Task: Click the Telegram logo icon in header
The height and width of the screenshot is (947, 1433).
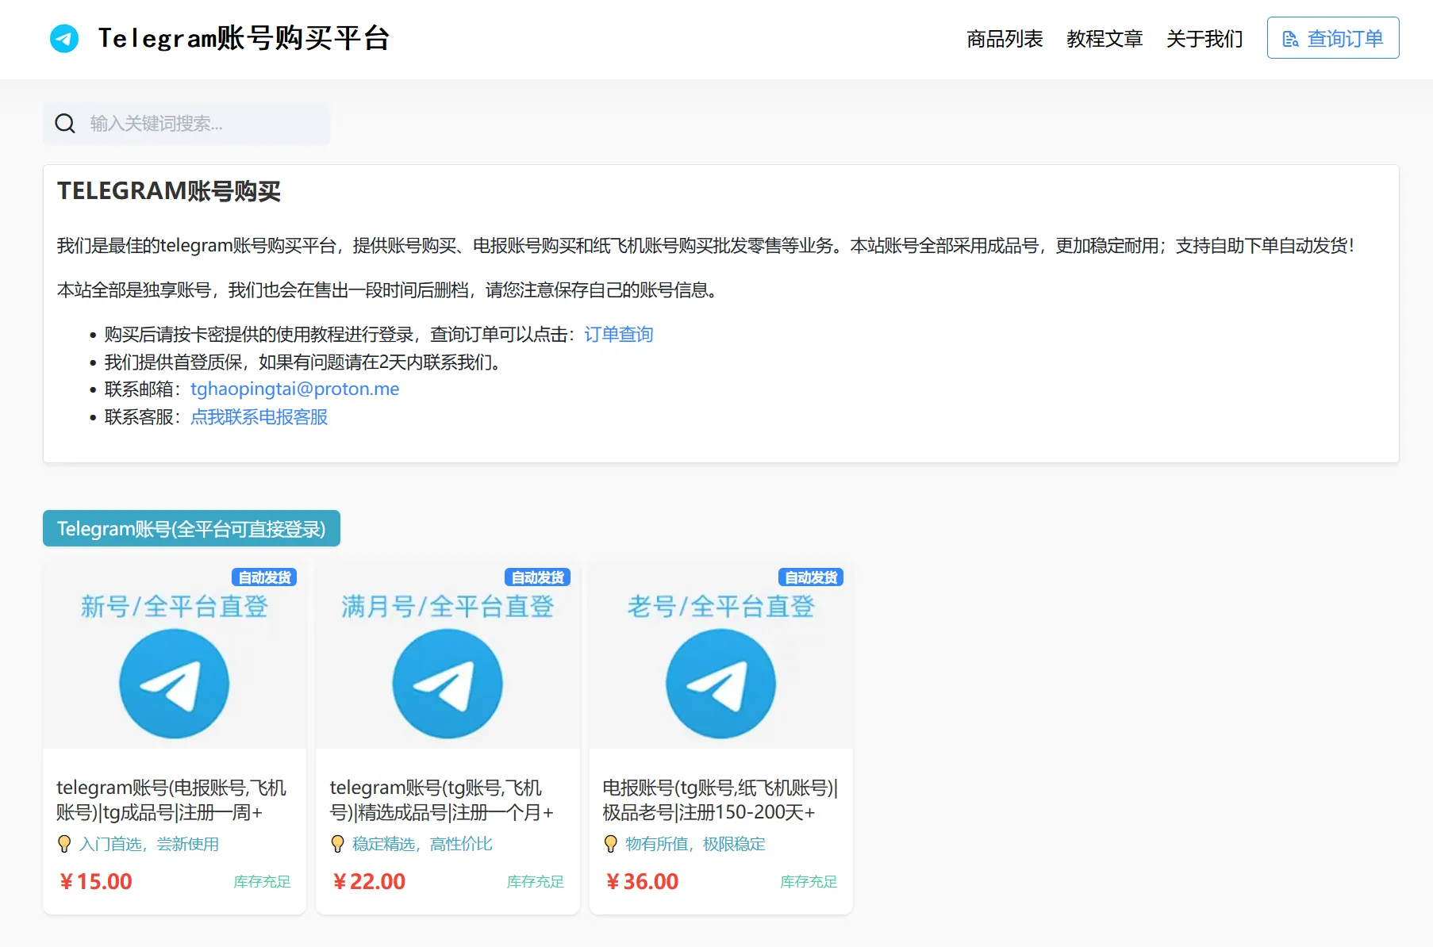Action: (64, 38)
